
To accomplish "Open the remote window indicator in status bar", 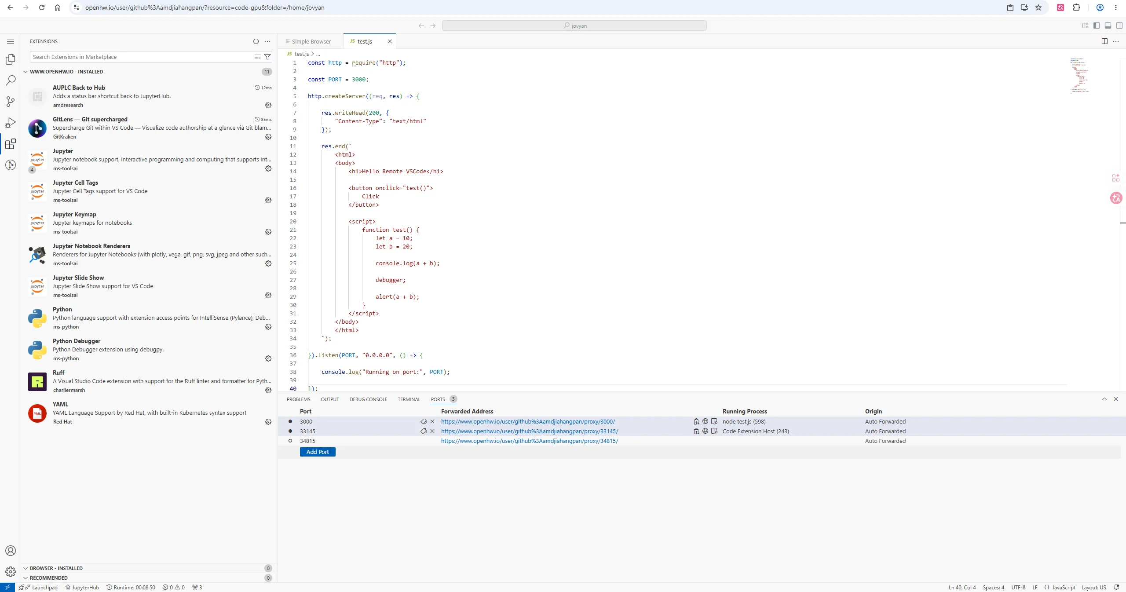I will (x=7, y=587).
